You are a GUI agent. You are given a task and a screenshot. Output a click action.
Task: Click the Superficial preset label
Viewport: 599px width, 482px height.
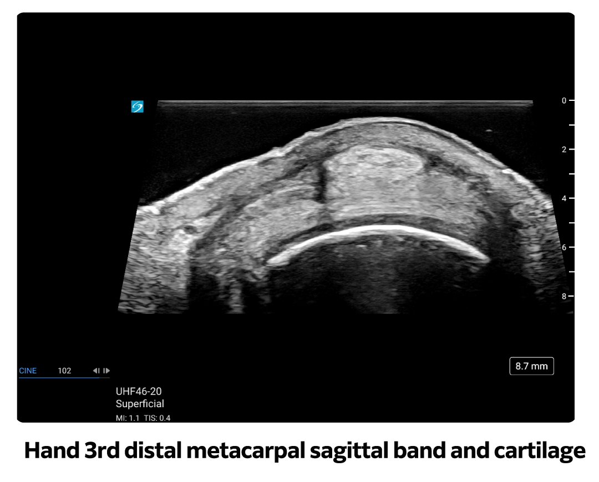pyautogui.click(x=140, y=403)
